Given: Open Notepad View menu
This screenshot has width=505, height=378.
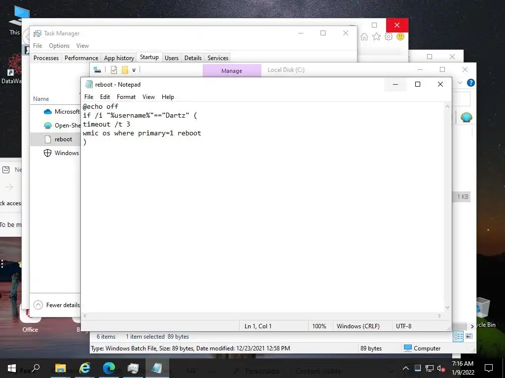Looking at the screenshot, I should pos(148,97).
